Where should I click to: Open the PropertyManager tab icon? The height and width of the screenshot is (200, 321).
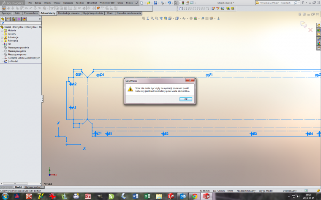pyautogui.click(x=8, y=19)
